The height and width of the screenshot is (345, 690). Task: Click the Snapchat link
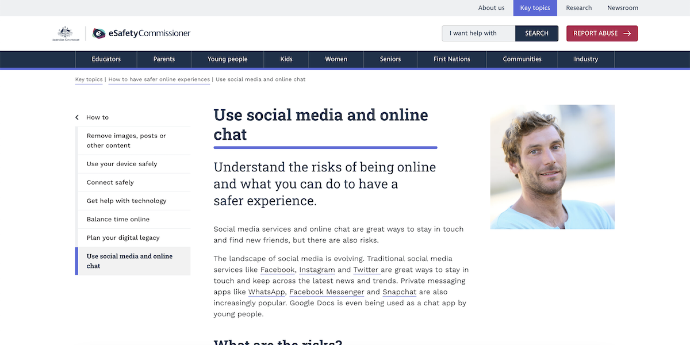pyautogui.click(x=399, y=292)
